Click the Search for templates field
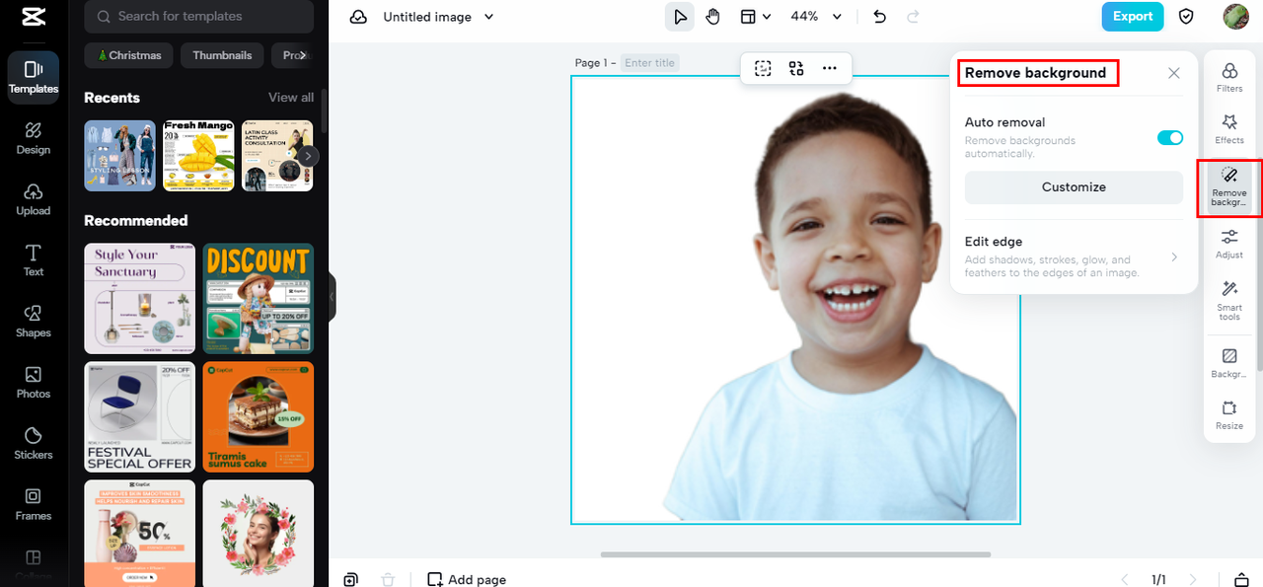This screenshot has height=587, width=1263. tap(199, 17)
